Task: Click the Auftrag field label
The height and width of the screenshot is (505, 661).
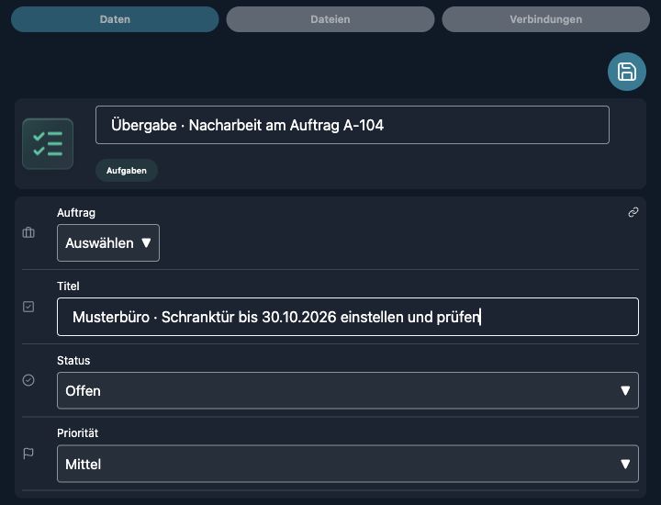Action: click(x=76, y=213)
